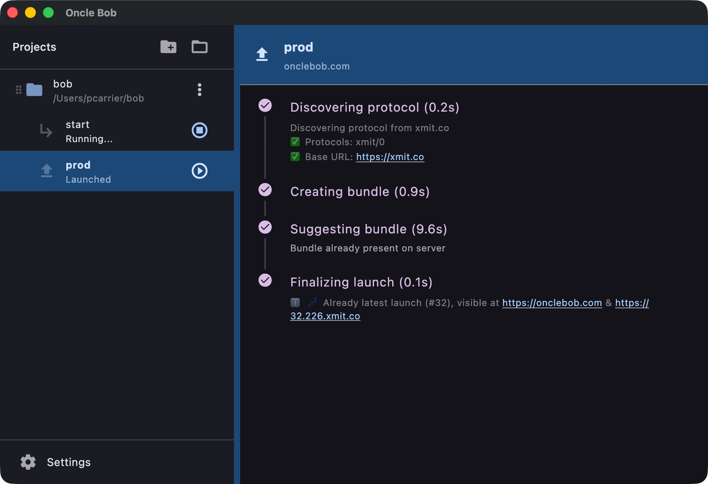Click the bob project folder icon
This screenshot has width=708, height=484.
[x=34, y=90]
